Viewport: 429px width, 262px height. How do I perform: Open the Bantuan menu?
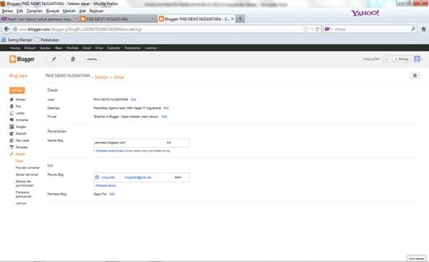96,11
